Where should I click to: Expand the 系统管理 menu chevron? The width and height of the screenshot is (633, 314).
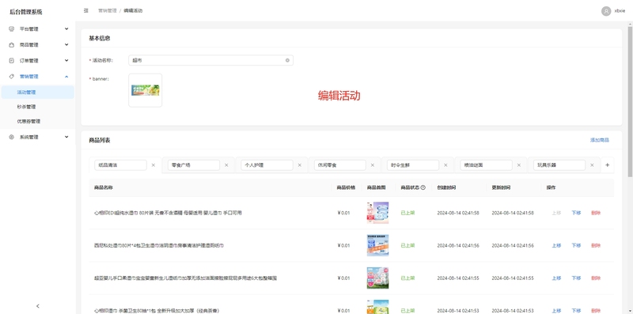[x=66, y=137]
